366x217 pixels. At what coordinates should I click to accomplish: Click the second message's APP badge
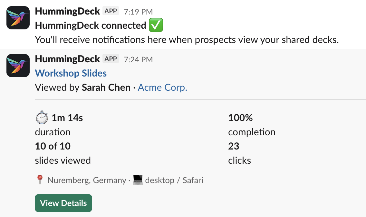(110, 59)
